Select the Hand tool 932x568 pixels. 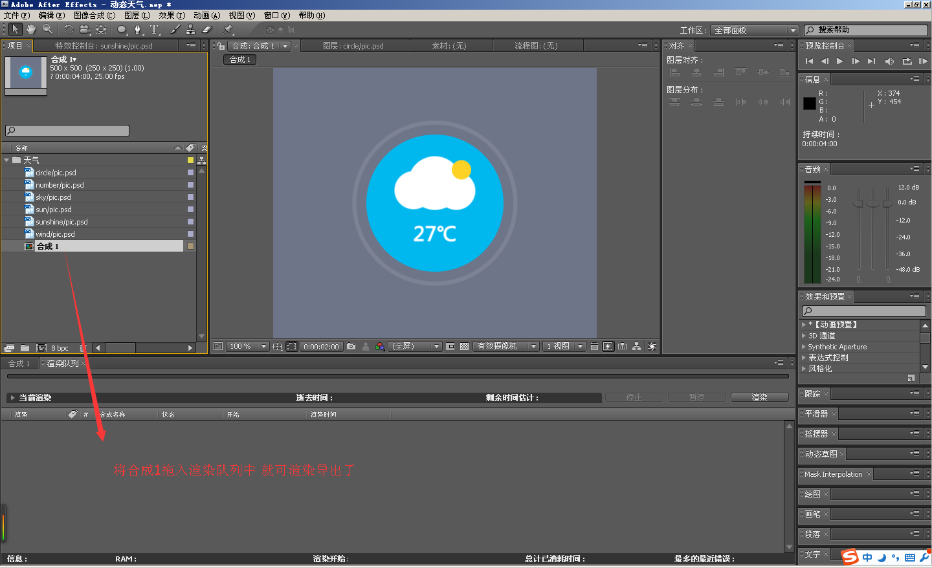coord(31,29)
